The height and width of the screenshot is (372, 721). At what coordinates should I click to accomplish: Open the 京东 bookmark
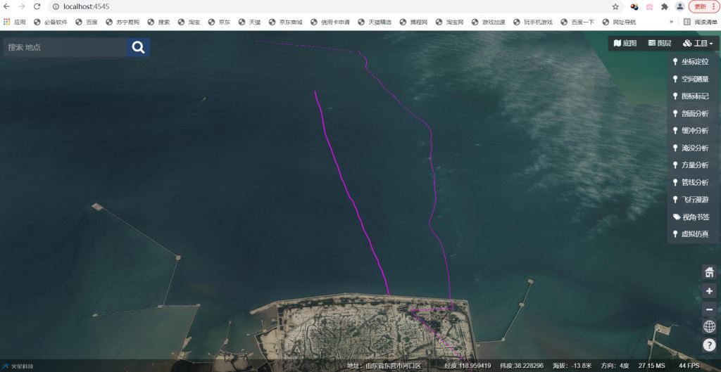pos(220,22)
